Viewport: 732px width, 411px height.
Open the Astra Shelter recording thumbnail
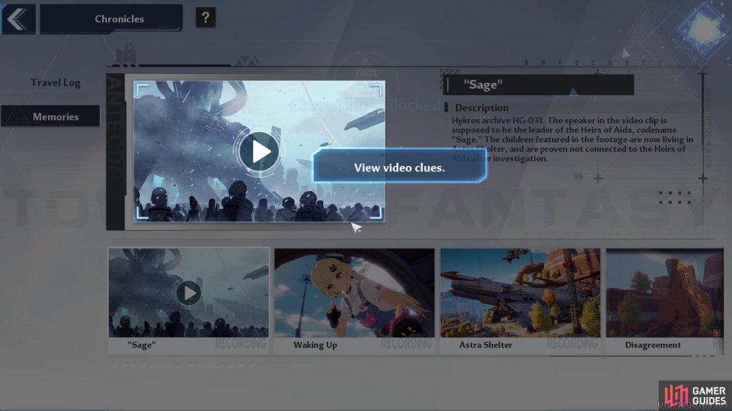coord(520,292)
